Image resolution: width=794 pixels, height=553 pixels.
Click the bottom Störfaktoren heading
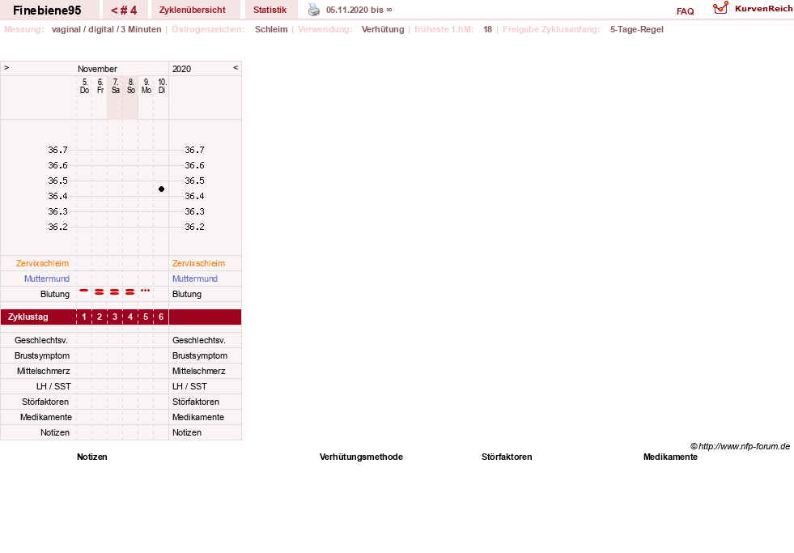(x=507, y=457)
